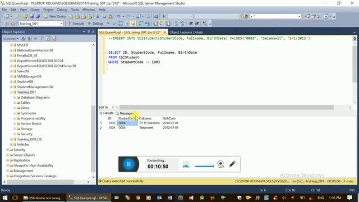The height and width of the screenshot is (202, 359).
Task: Start debugging with the Debug button
Action: (x=95, y=24)
